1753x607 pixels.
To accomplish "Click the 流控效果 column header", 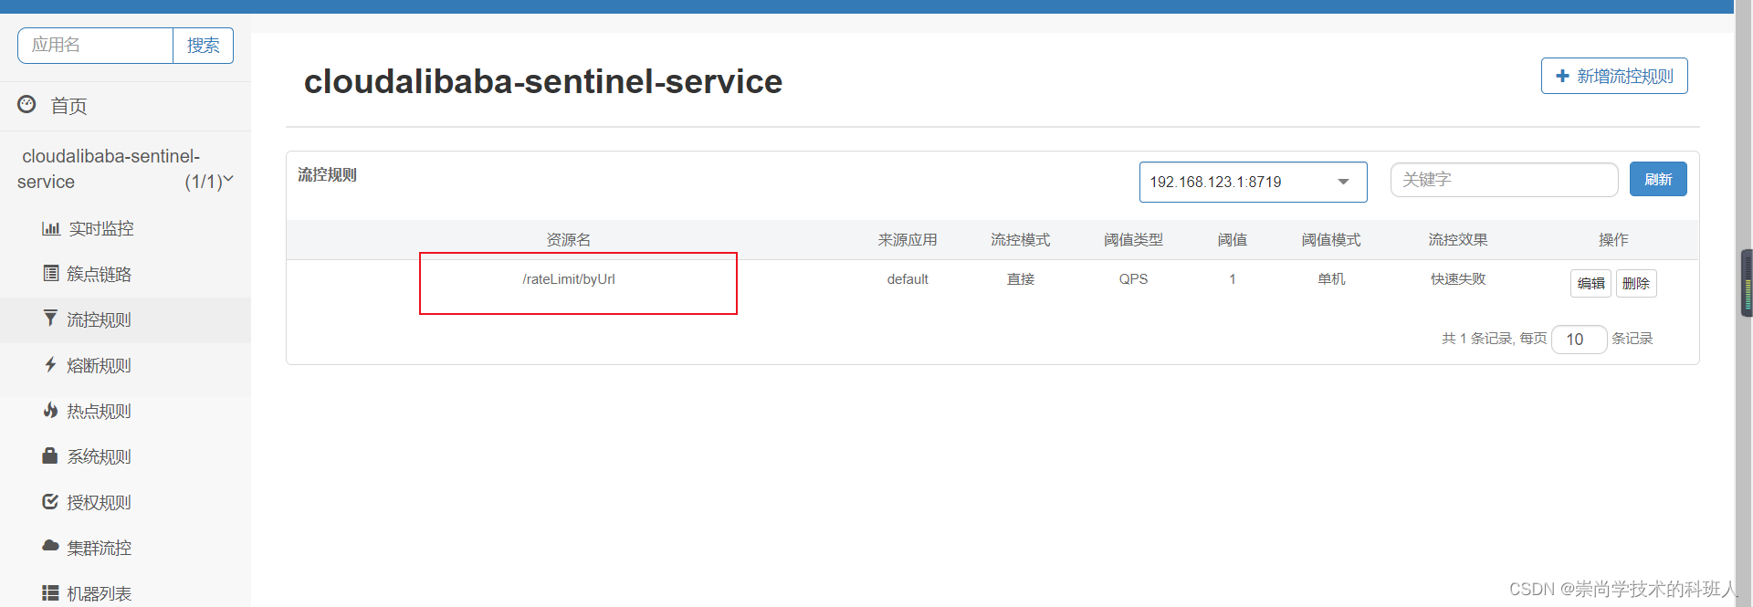I will point(1458,239).
